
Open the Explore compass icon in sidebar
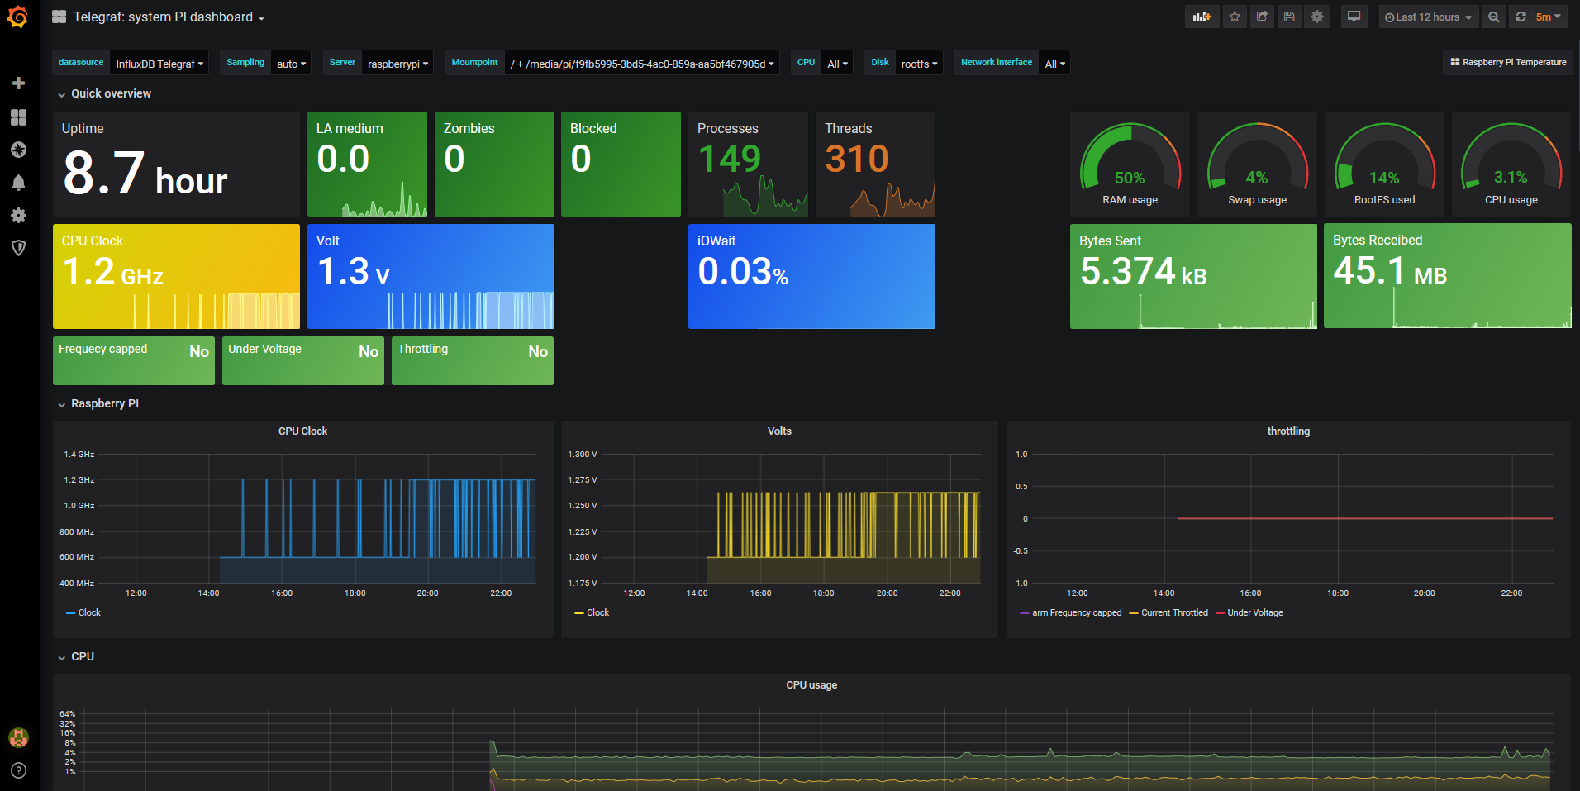point(18,150)
